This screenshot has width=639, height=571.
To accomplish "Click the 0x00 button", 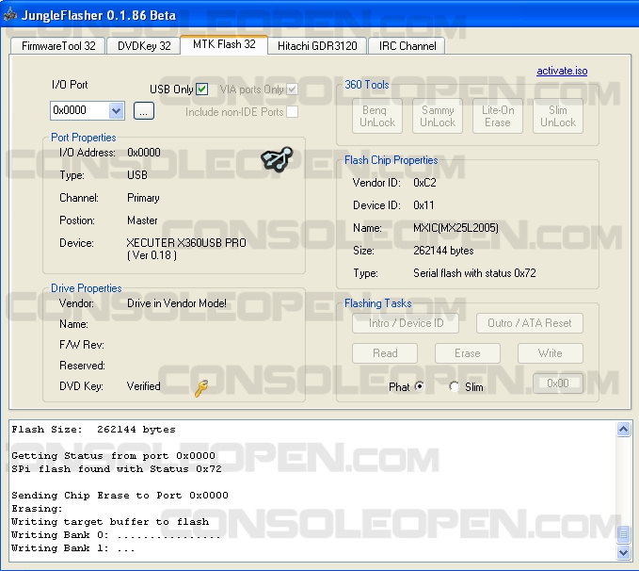I will point(558,383).
